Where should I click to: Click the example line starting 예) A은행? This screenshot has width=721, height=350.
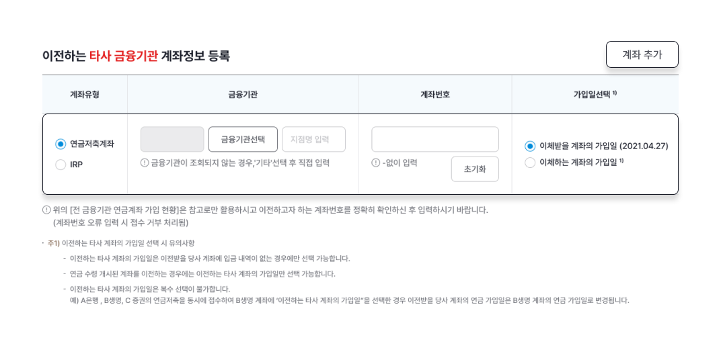coord(349,301)
